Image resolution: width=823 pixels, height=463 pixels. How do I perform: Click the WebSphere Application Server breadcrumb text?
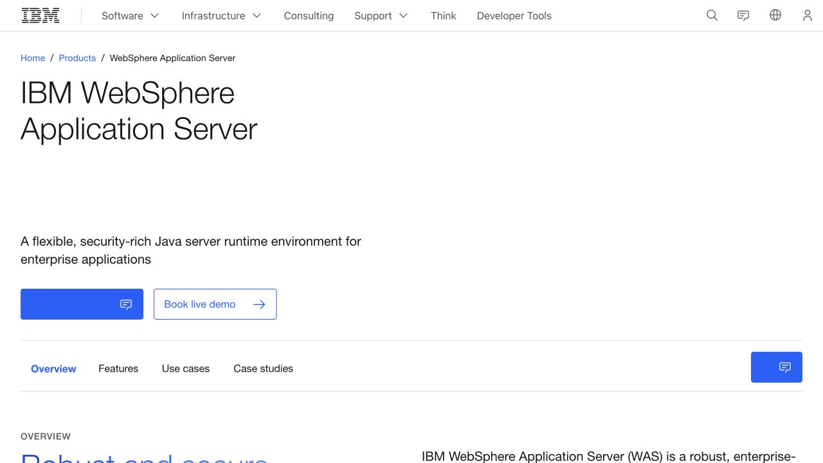tap(172, 58)
